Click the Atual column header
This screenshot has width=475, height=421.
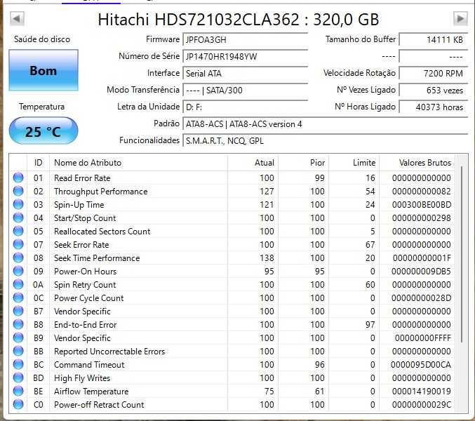tap(253, 163)
